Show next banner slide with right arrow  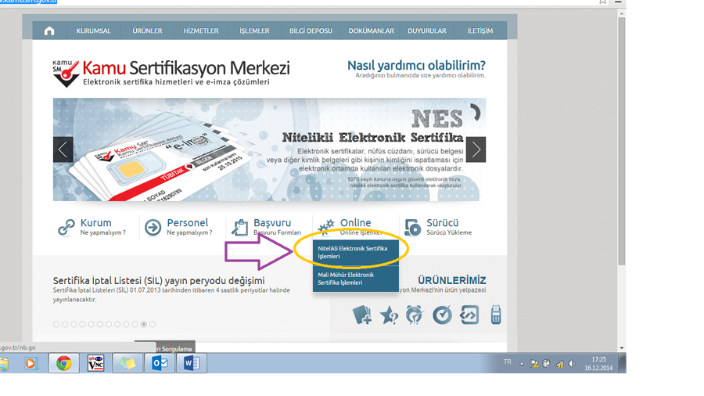coord(476,149)
